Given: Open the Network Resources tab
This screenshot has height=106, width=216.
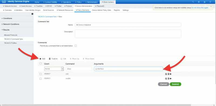Looking at the screenshot, I should pyautogui.click(x=65, y=10).
